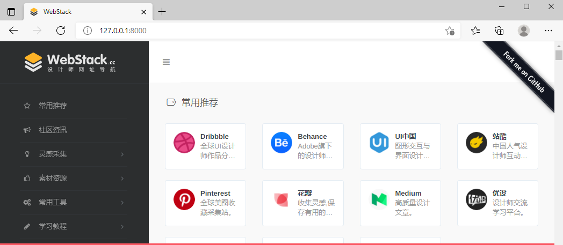Open the browser profile avatar
563x245 pixels.
pyautogui.click(x=523, y=31)
